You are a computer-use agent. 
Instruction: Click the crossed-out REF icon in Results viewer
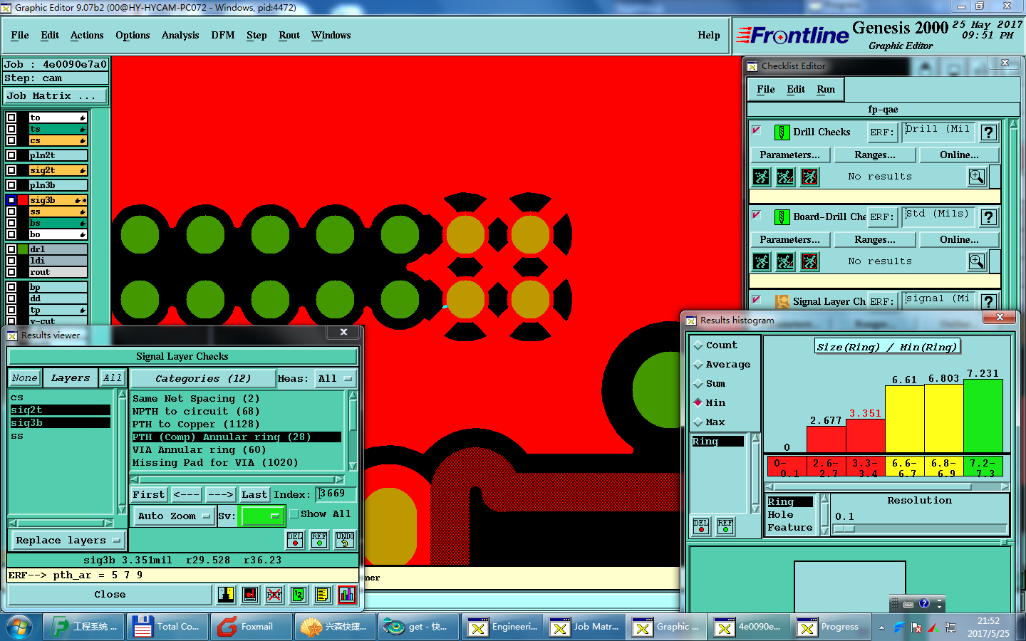point(274,594)
